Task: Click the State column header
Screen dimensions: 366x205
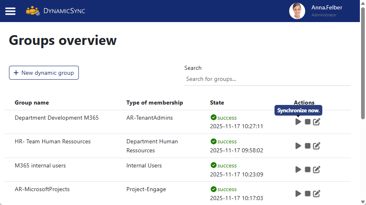Action: point(217,103)
